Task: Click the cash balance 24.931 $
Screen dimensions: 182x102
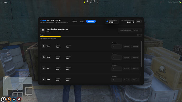Action: pos(130,22)
